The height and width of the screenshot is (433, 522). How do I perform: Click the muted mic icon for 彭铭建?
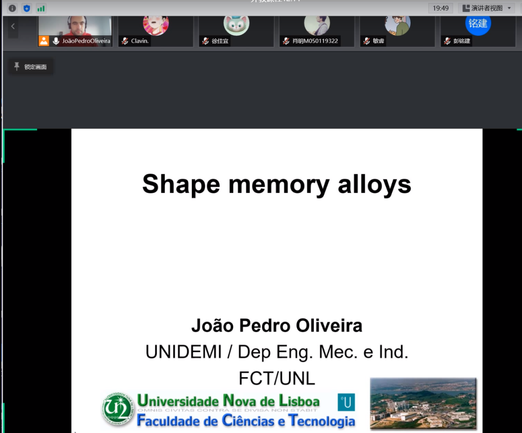[x=447, y=41]
